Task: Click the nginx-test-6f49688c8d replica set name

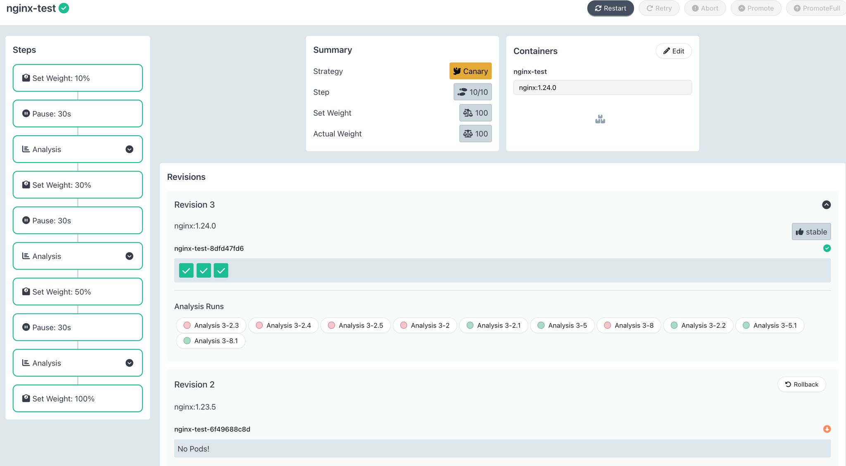Action: tap(212, 429)
